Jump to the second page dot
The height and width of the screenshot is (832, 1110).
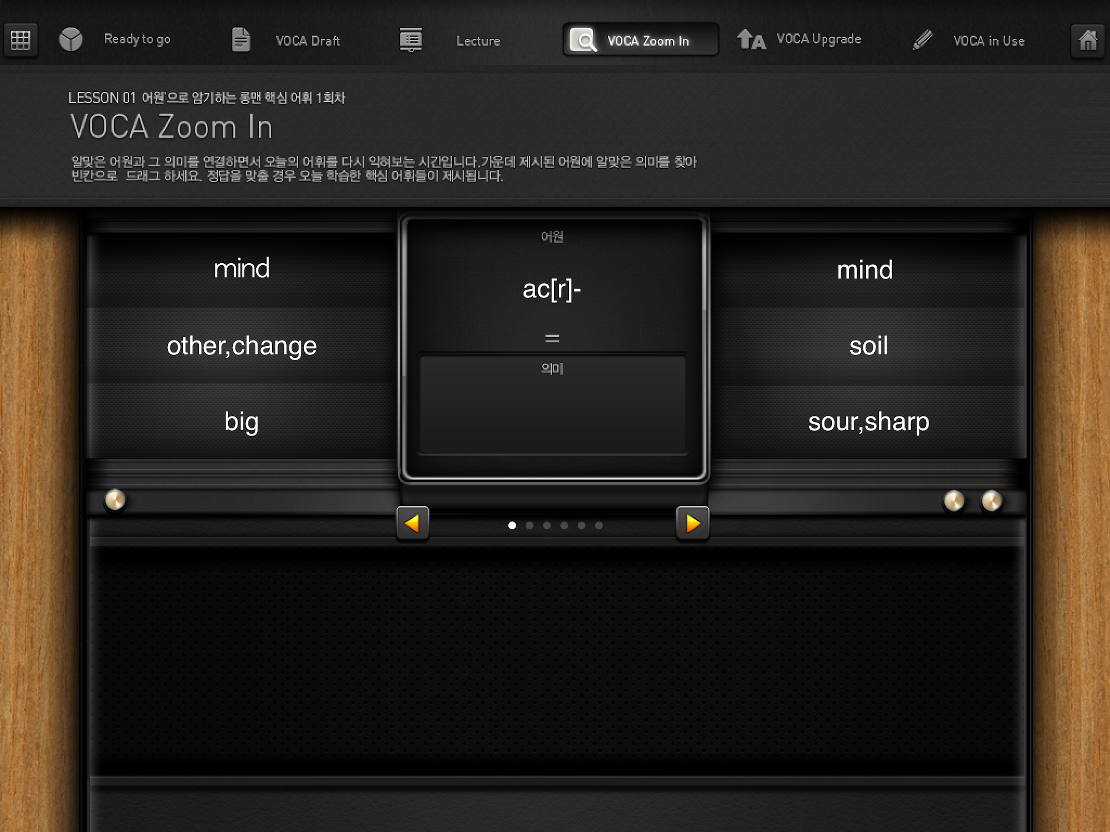(529, 525)
